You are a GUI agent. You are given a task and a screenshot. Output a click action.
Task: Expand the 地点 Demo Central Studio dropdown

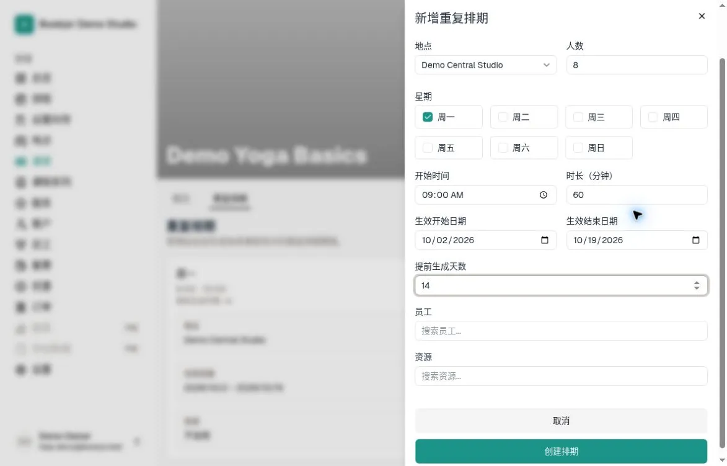click(485, 65)
